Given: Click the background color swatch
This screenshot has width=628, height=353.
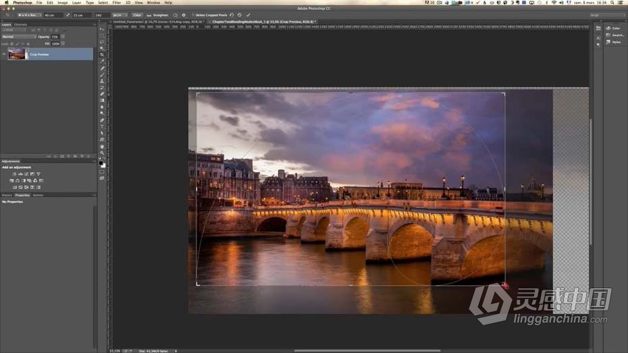Looking at the screenshot, I should click(x=103, y=165).
